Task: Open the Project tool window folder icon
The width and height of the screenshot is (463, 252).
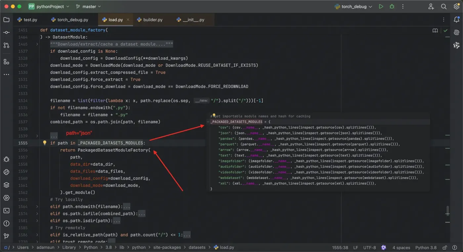Action: pos(6,20)
